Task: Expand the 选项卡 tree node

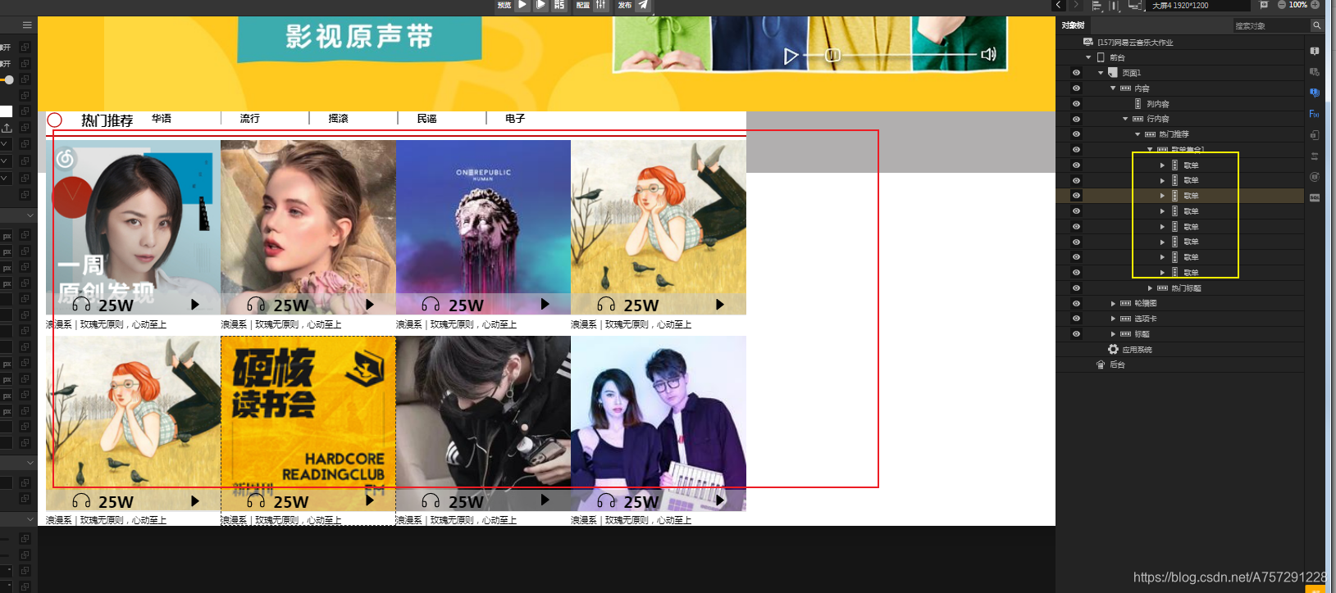Action: [x=1113, y=319]
